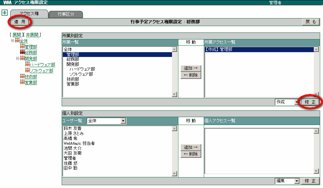Open ソフトウェア部 link in the tree
The height and width of the screenshot is (188, 323).
(42, 71)
